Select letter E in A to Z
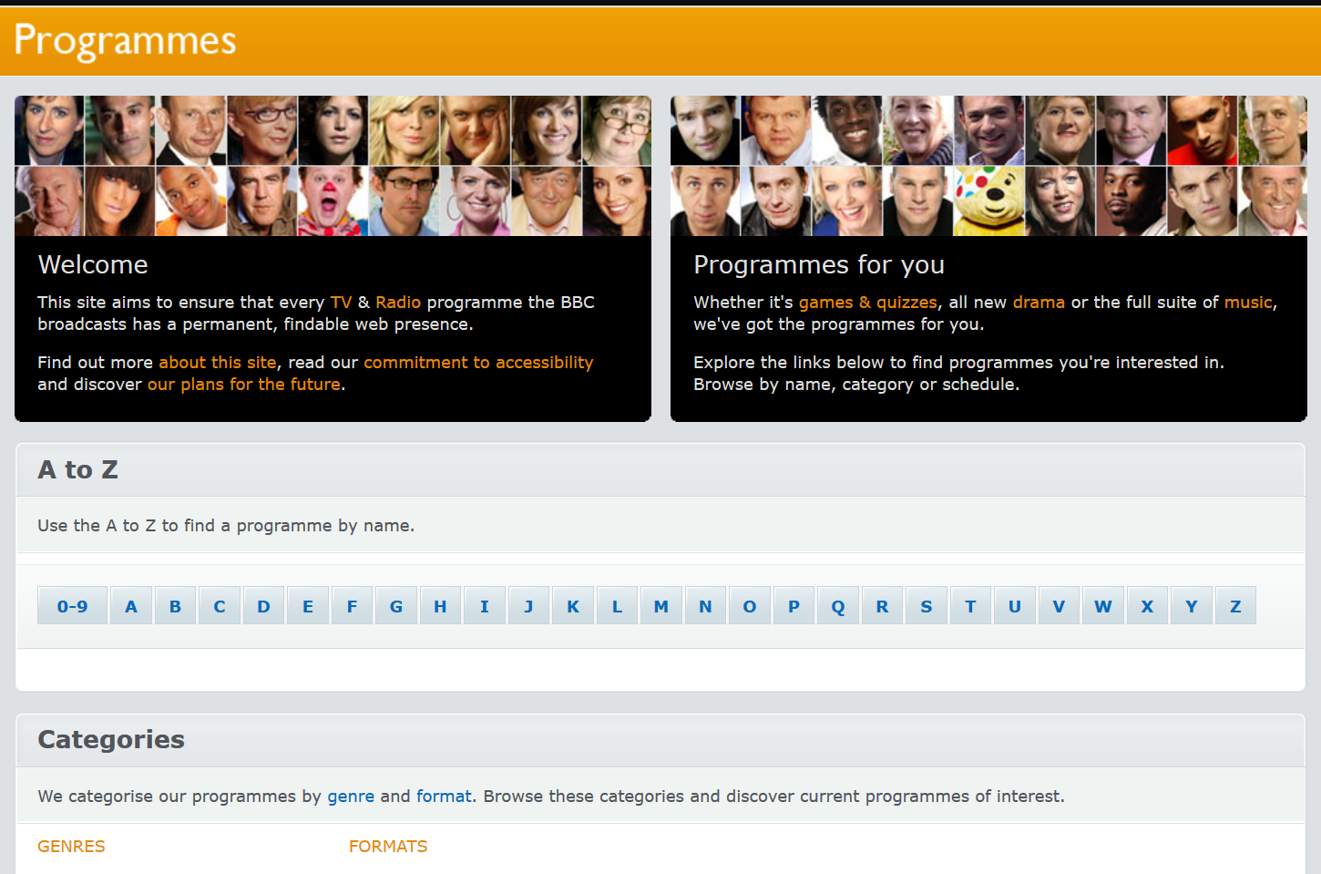Image resolution: width=1321 pixels, height=874 pixels. (308, 606)
